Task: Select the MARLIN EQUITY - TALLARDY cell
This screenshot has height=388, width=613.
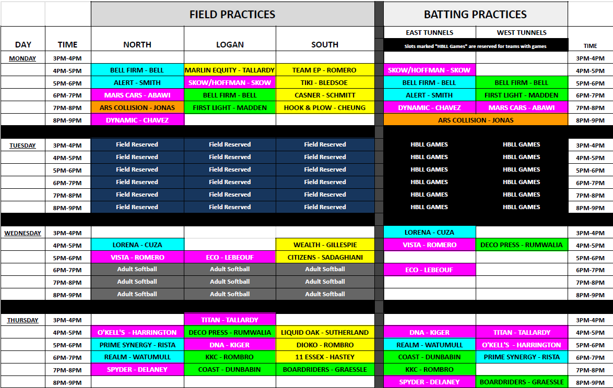Action: (230, 70)
